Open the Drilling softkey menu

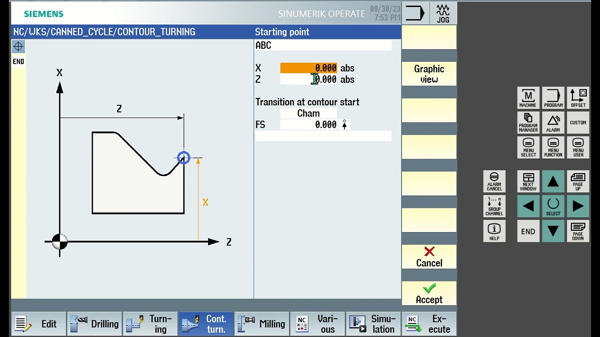coord(94,324)
